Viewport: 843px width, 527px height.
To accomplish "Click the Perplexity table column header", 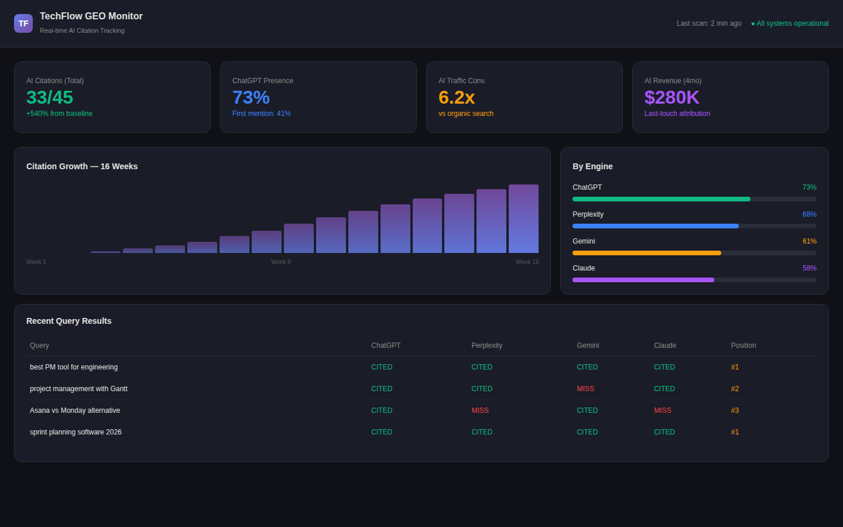I will click(x=487, y=345).
